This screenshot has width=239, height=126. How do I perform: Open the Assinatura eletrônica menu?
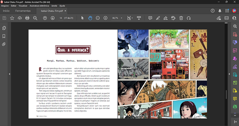point(39,6)
